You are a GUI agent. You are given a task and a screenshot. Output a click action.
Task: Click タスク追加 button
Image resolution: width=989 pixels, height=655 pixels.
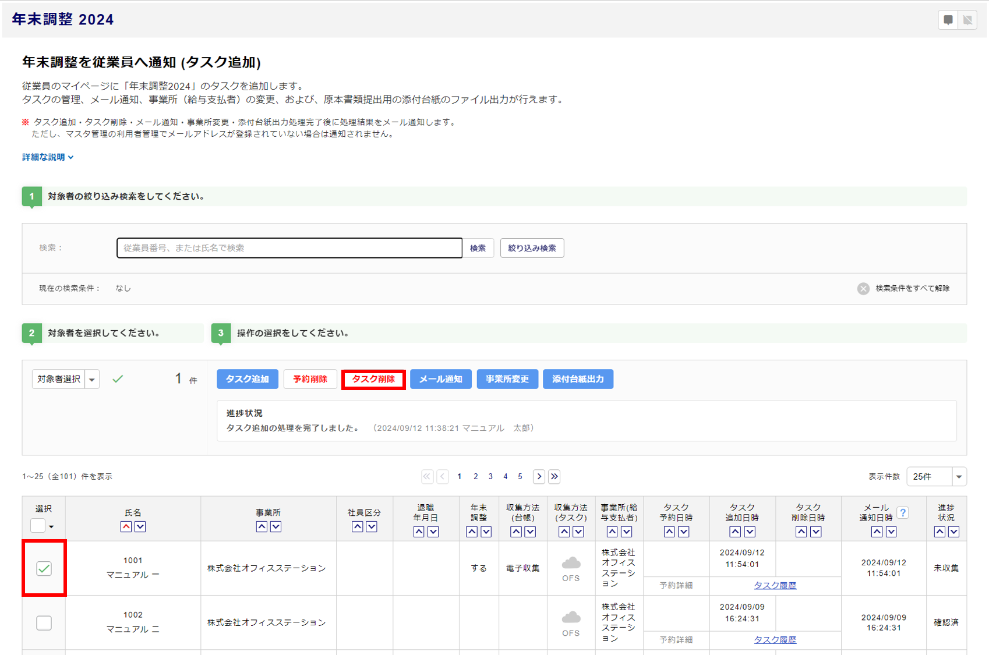click(x=248, y=379)
